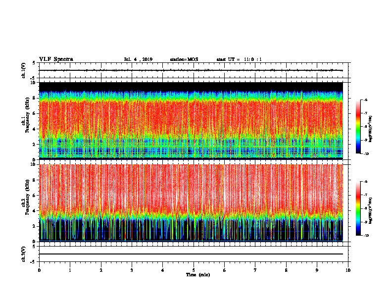Click inside the ch.2 spectrogram panel
The height and width of the screenshot is (303, 392).
tap(191, 203)
